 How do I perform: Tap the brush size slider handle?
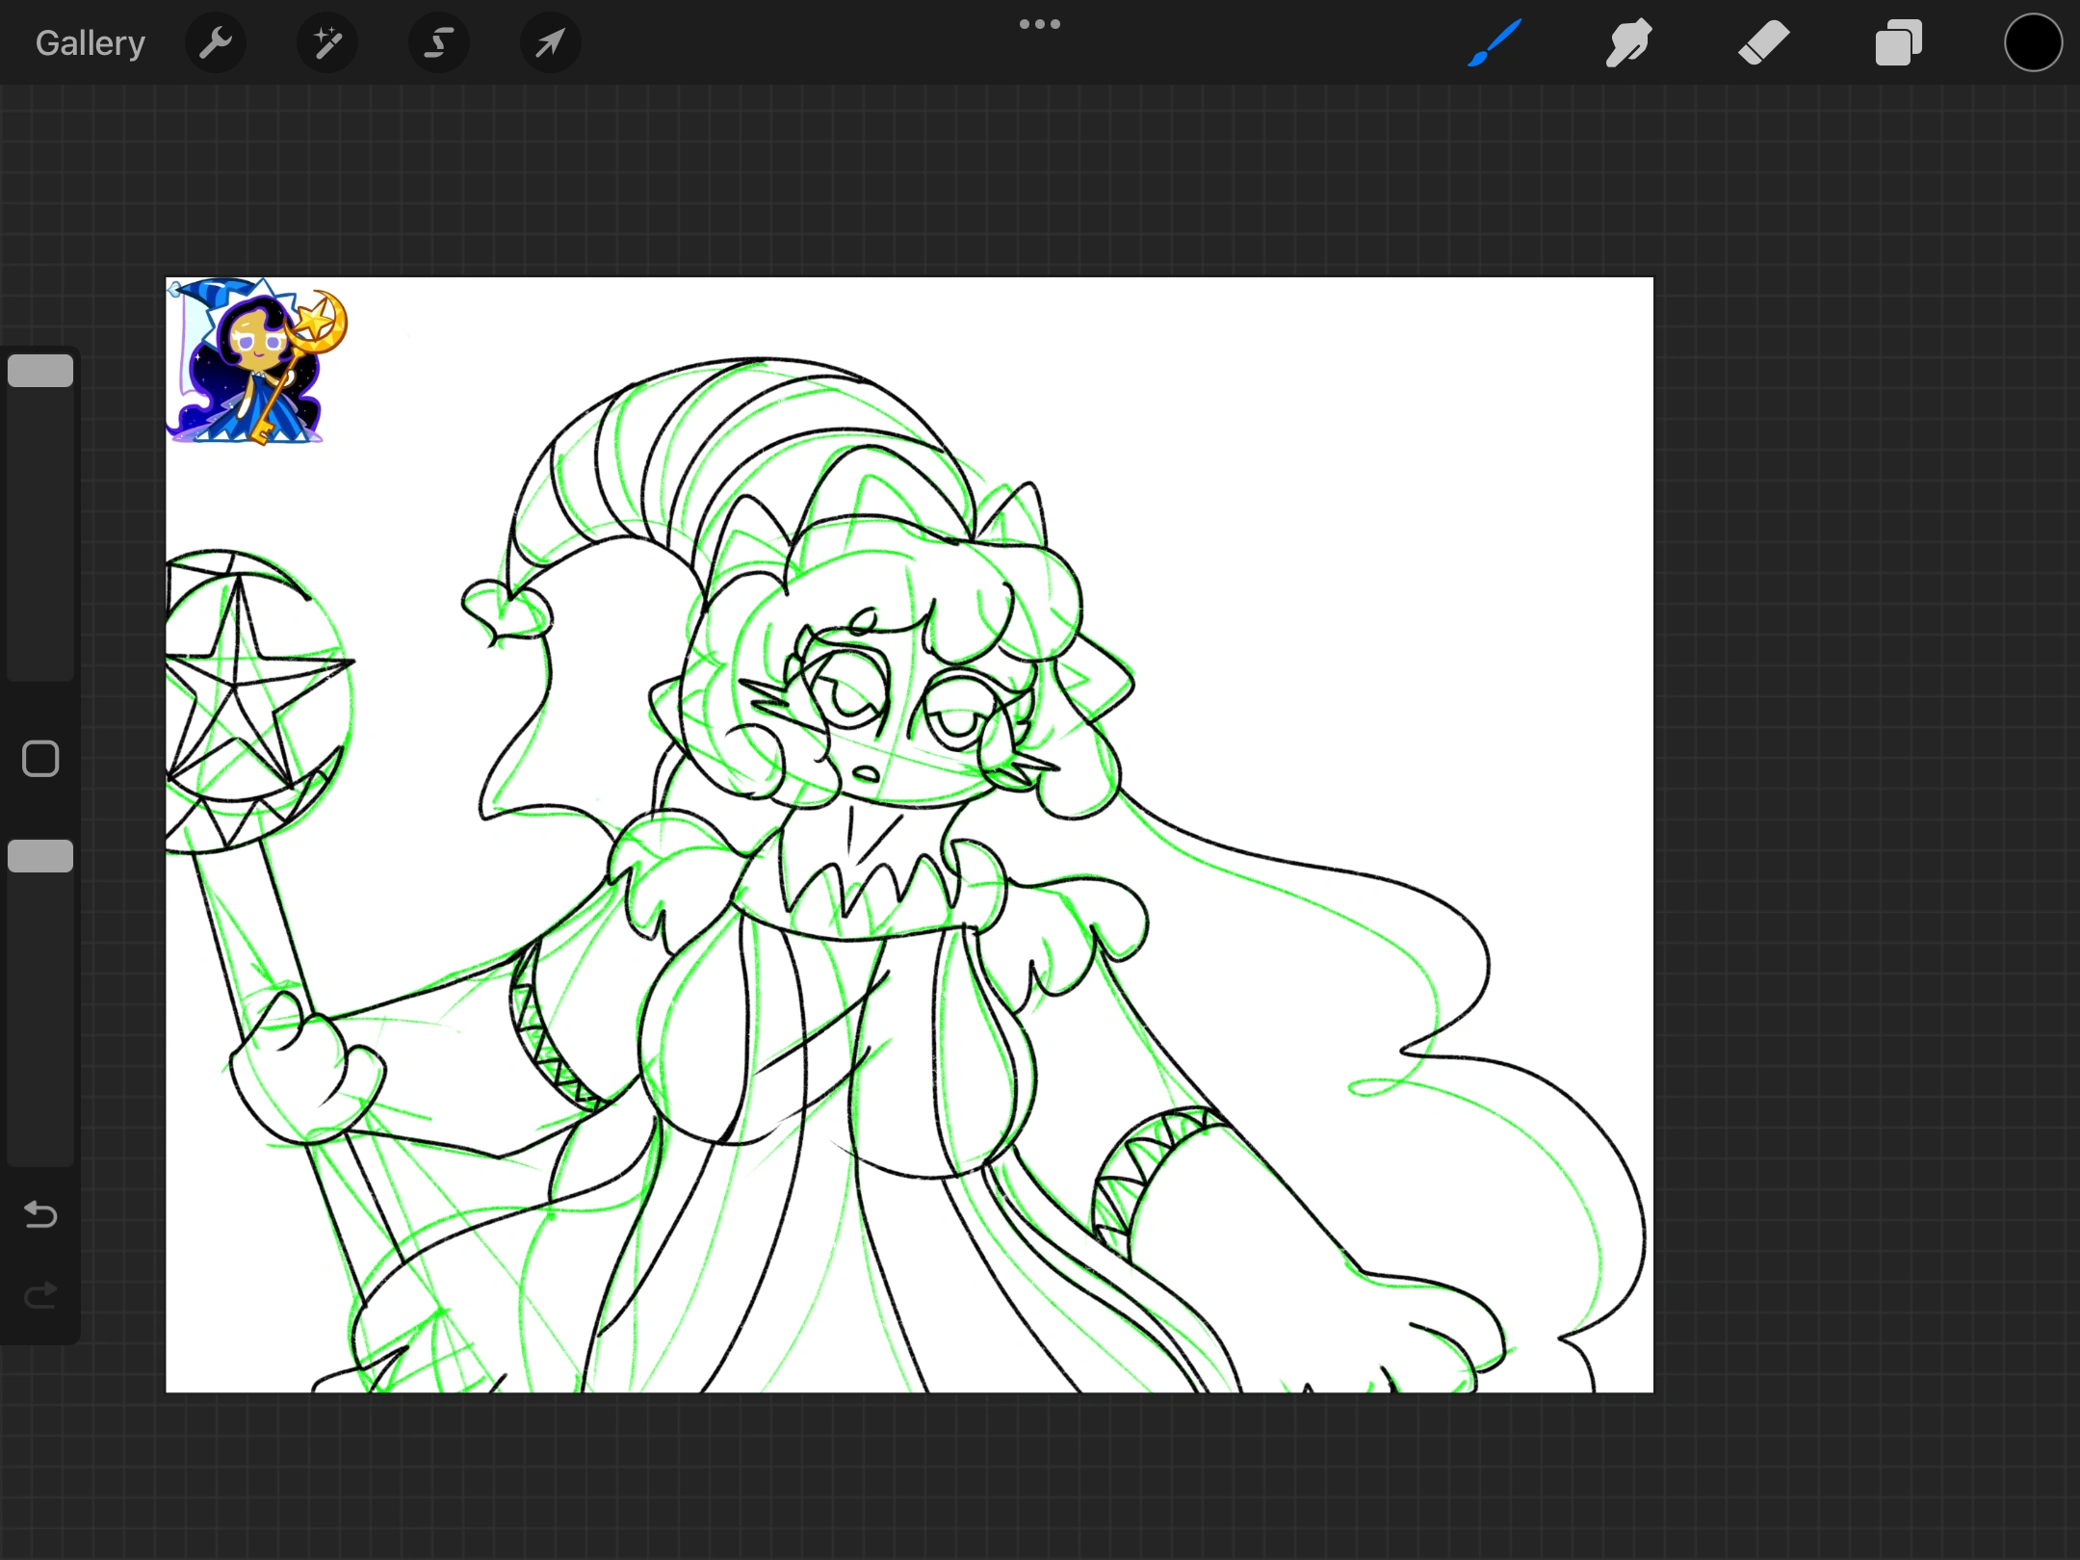coord(40,370)
